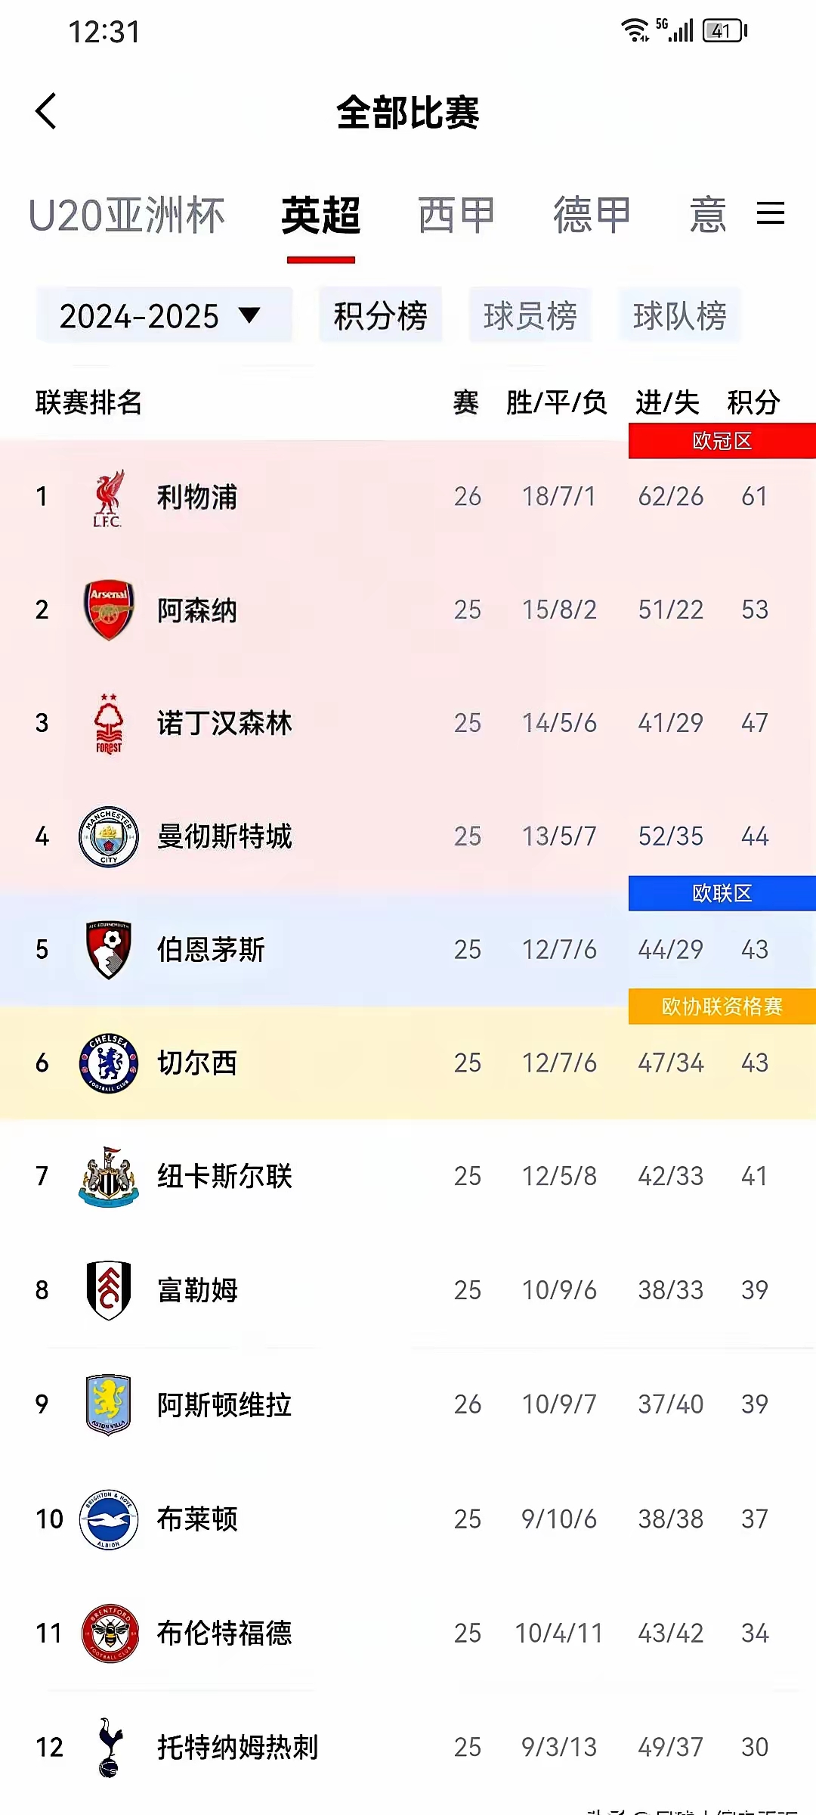The image size is (816, 1815).
Task: Switch to the 西甲 tab
Action: pos(457,215)
